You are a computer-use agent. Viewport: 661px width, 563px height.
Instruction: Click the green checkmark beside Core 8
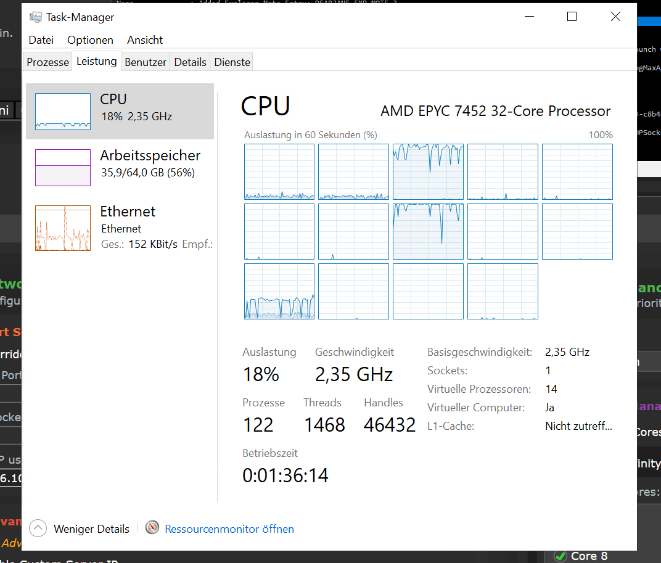coord(560,556)
